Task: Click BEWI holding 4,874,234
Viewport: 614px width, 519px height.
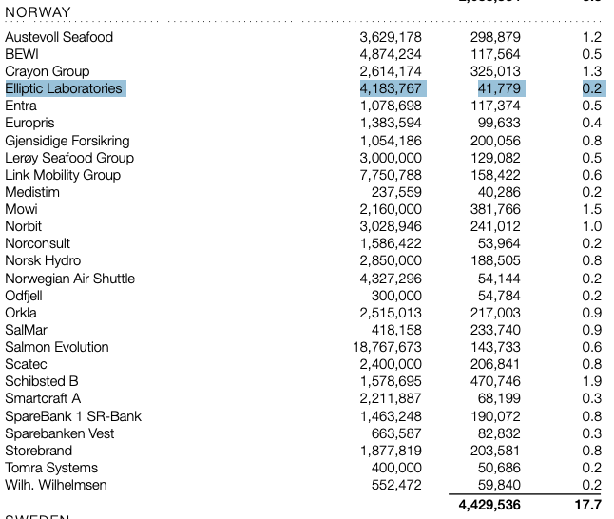Action: (391, 54)
